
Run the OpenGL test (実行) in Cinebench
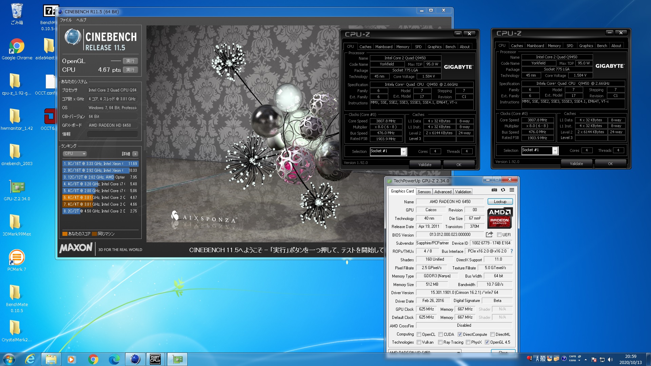point(130,61)
